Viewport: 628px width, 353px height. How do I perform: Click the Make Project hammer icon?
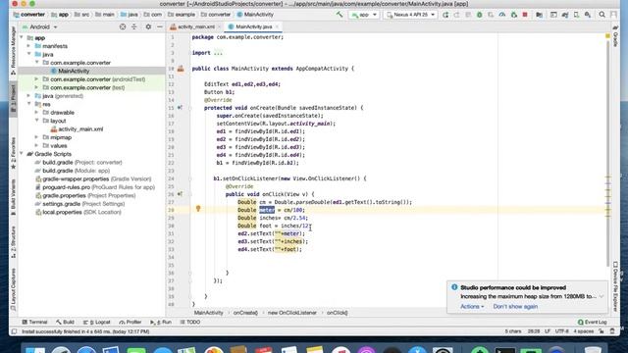point(340,15)
